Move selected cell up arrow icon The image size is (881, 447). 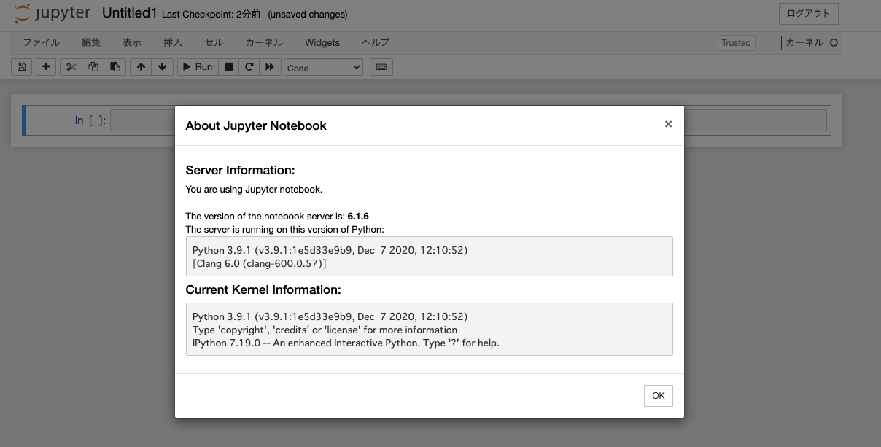pyautogui.click(x=141, y=67)
